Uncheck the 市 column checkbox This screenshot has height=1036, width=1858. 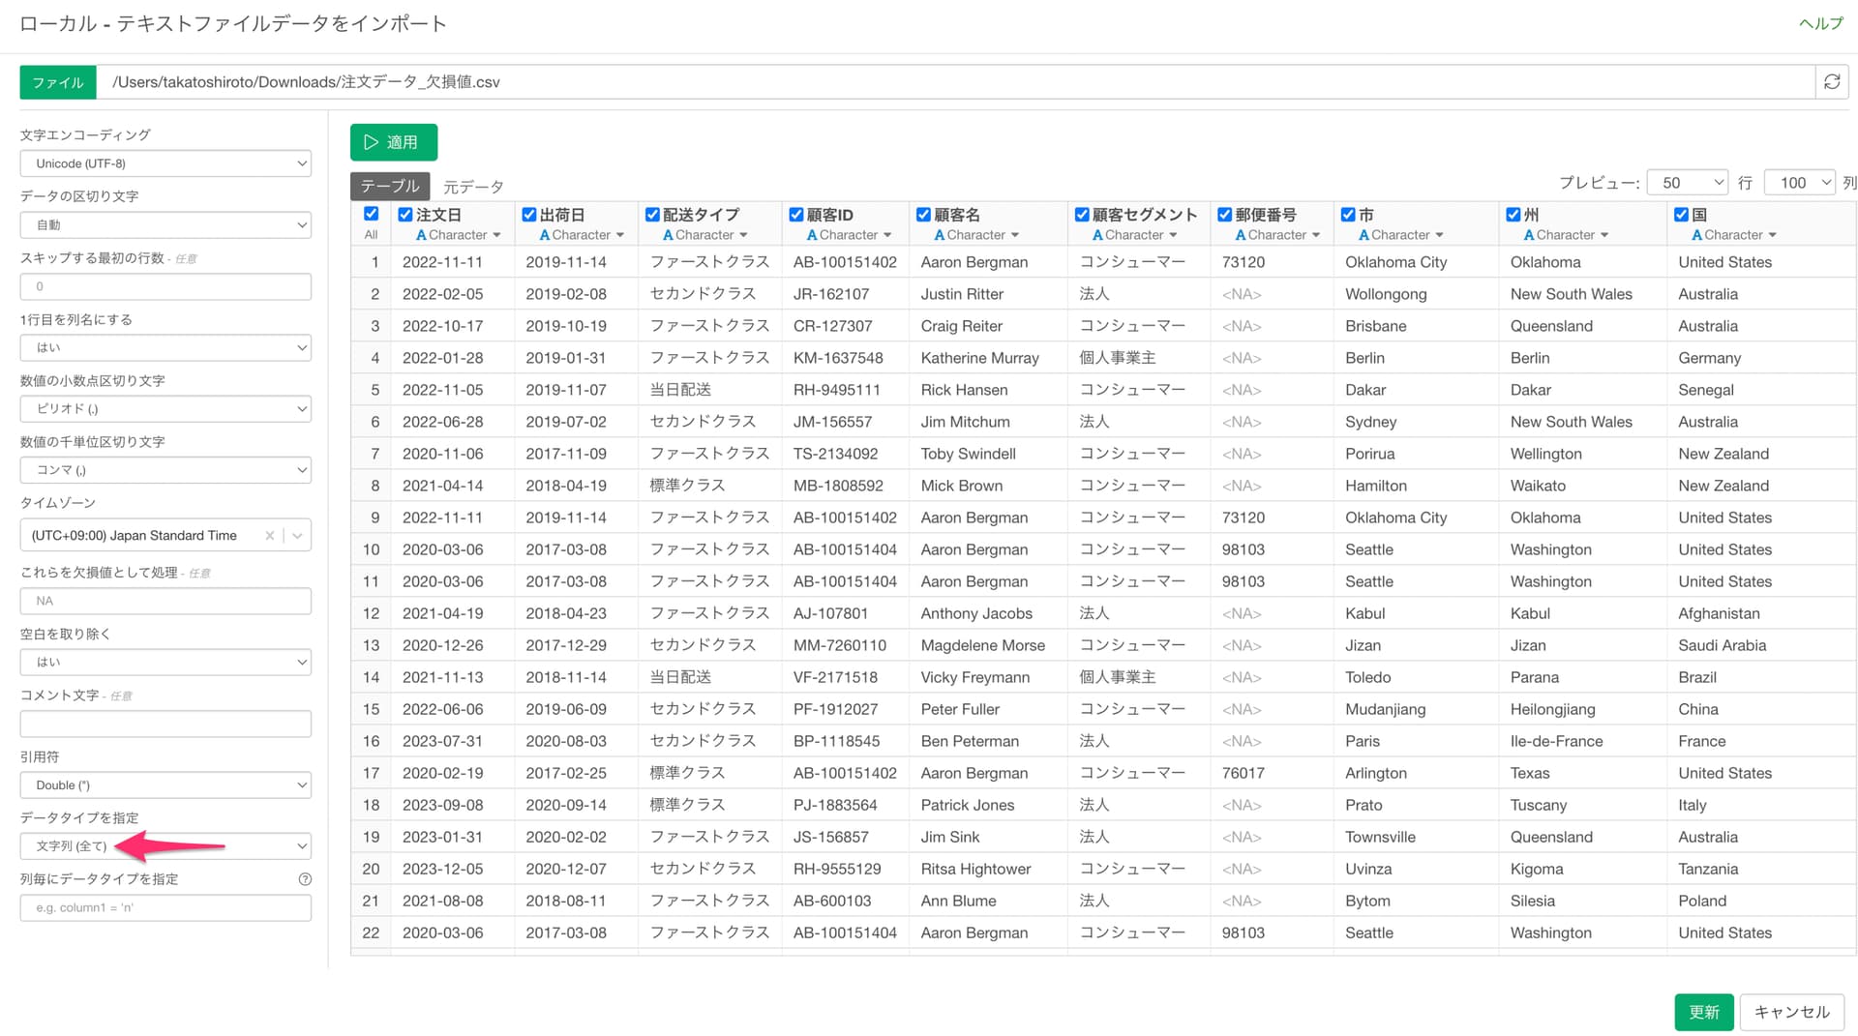click(1348, 215)
